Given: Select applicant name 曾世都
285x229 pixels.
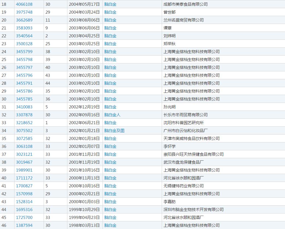Looking at the screenshot, I should click(x=169, y=12).
